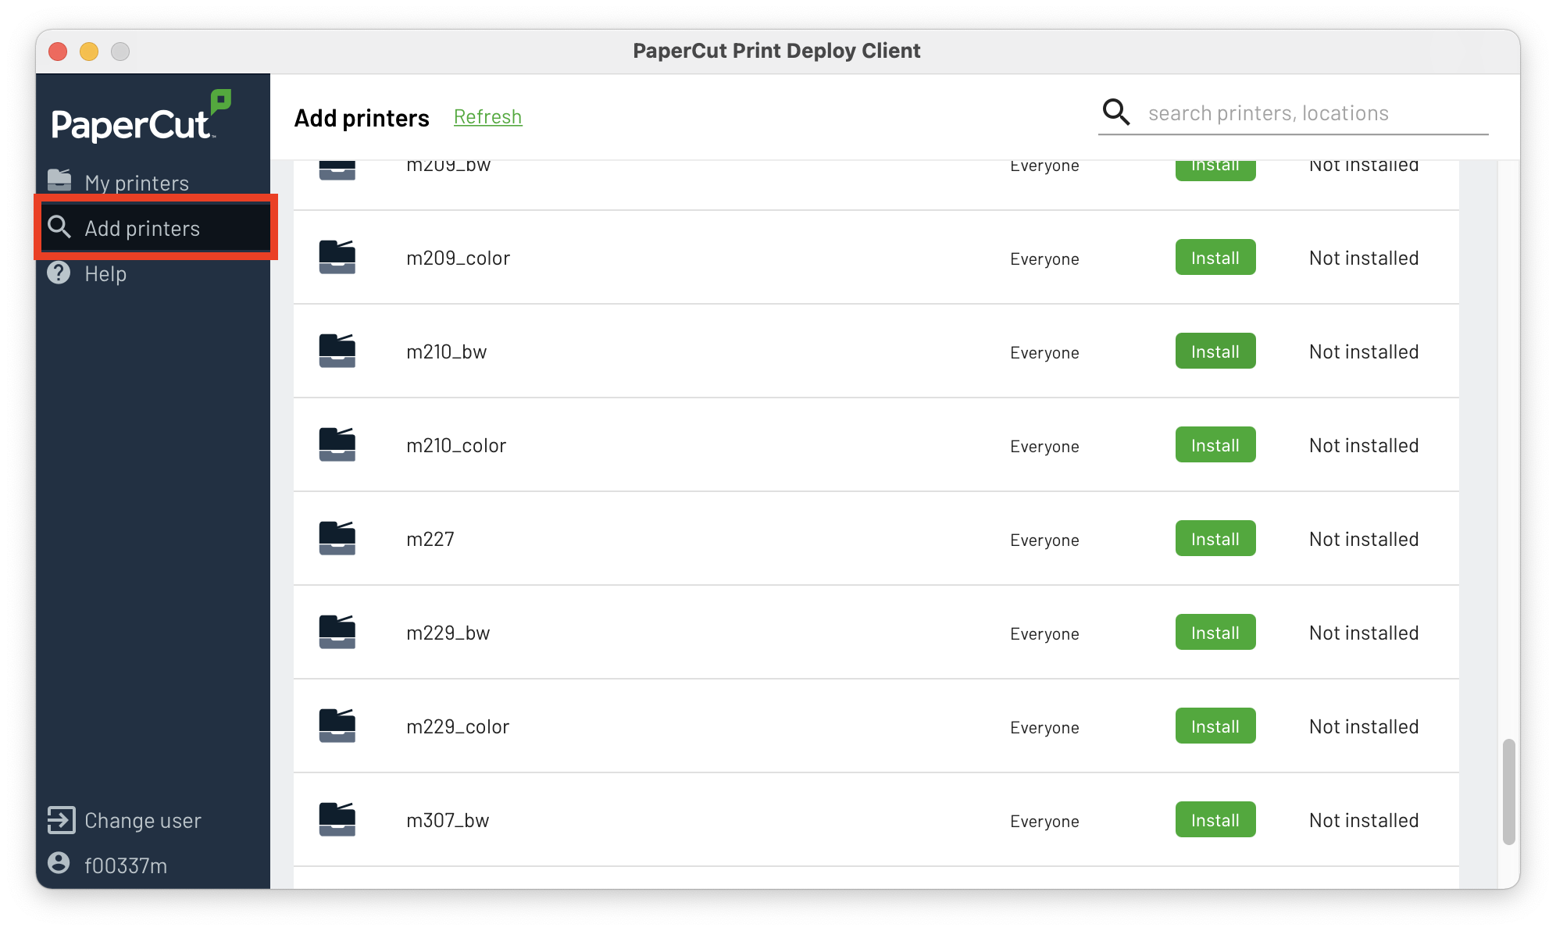Install the m210_color printer

tap(1215, 444)
